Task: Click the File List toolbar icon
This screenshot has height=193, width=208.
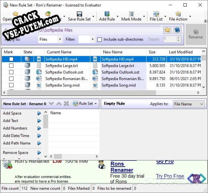Action: pyautogui.click(x=156, y=14)
